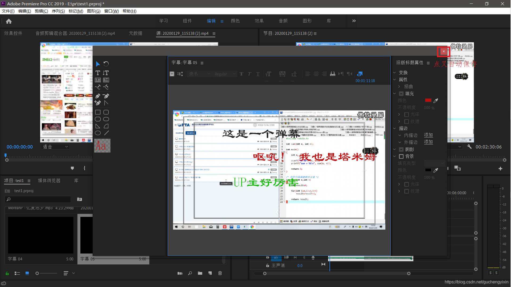Add an inner stroke
Screen dimensions: 511x287
click(428, 135)
